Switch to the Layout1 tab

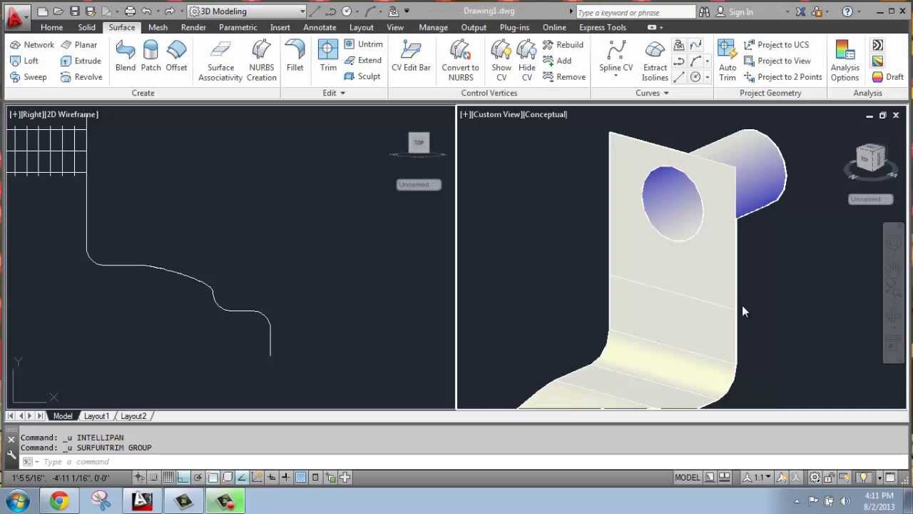(x=96, y=416)
